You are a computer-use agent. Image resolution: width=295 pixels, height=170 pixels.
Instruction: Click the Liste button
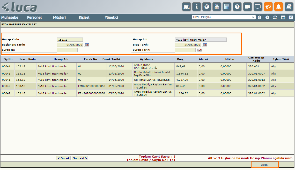pos(264,165)
